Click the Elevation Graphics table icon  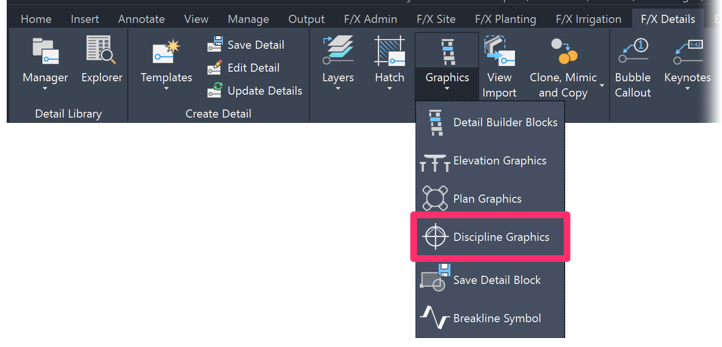coord(435,163)
